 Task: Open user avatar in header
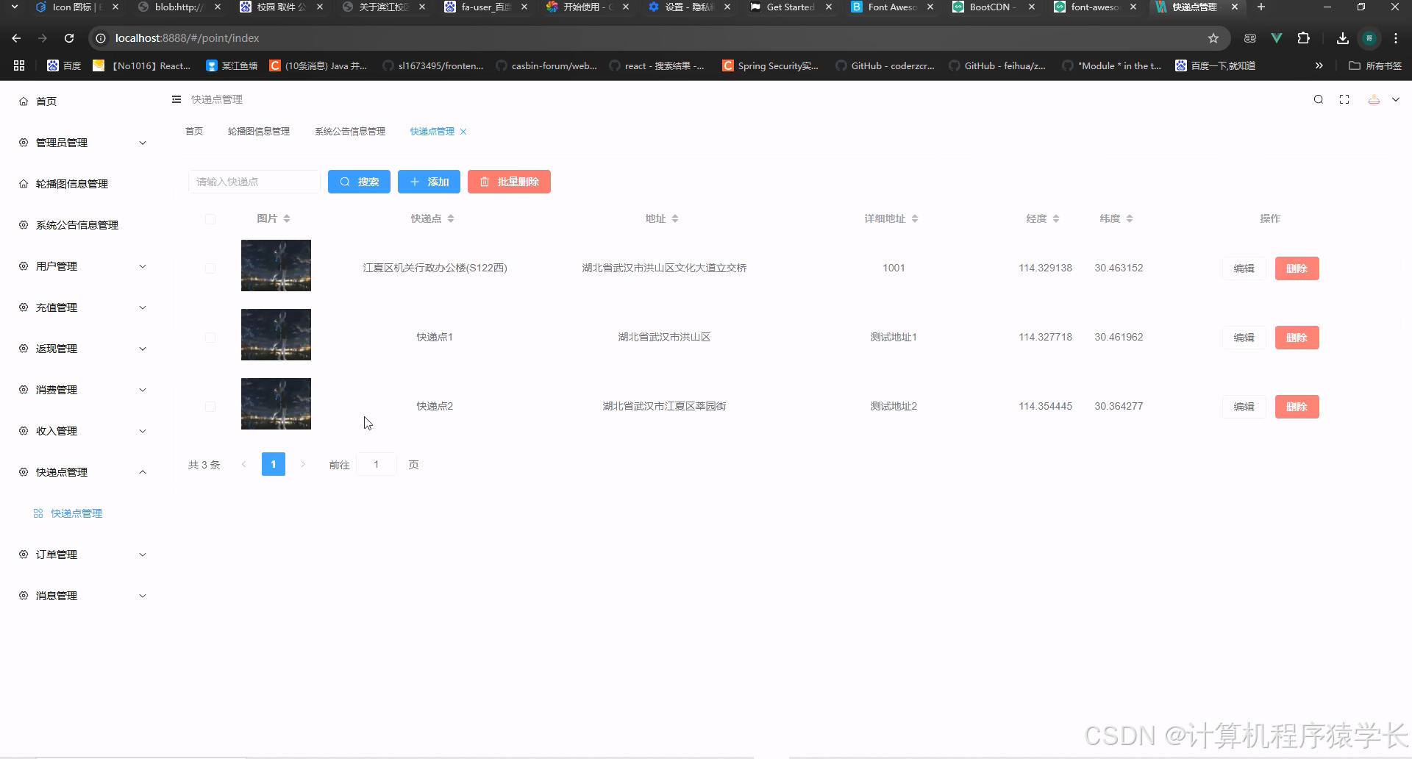[1374, 99]
